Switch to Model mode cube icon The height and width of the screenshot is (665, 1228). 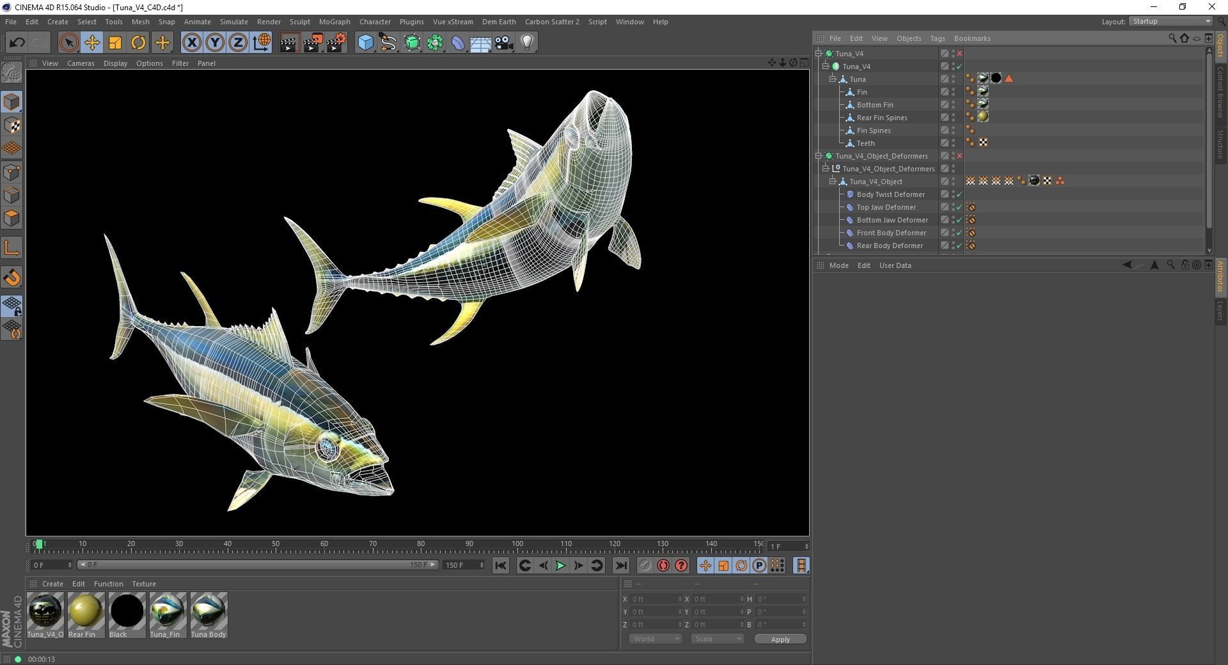coord(12,102)
